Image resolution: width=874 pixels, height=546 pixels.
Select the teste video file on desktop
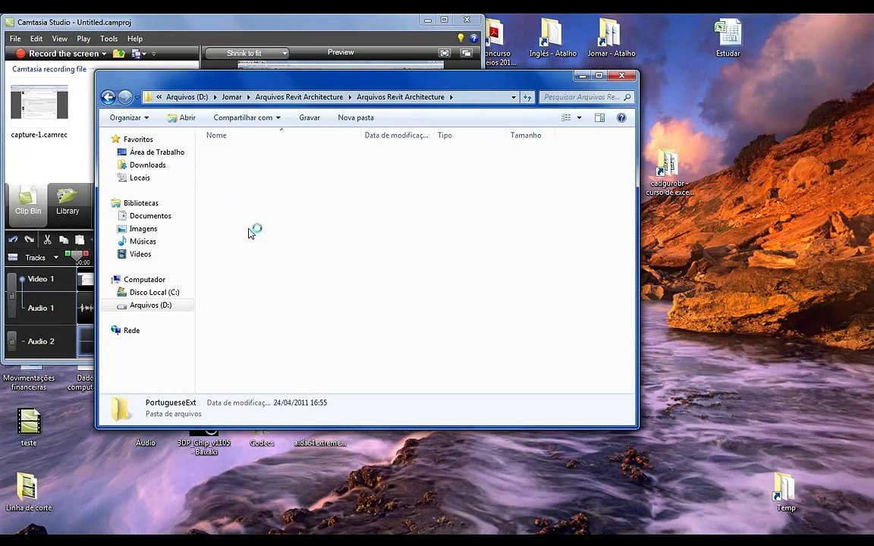point(28,428)
